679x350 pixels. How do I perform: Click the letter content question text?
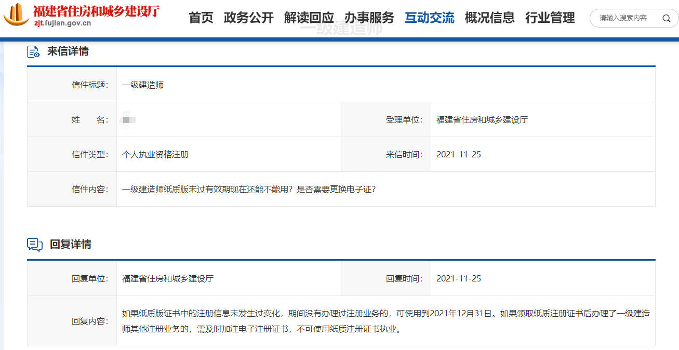tap(248, 189)
